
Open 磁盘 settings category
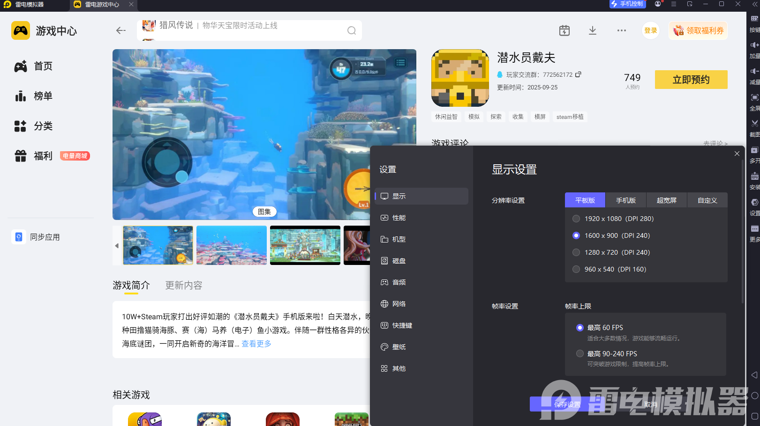[x=421, y=261]
